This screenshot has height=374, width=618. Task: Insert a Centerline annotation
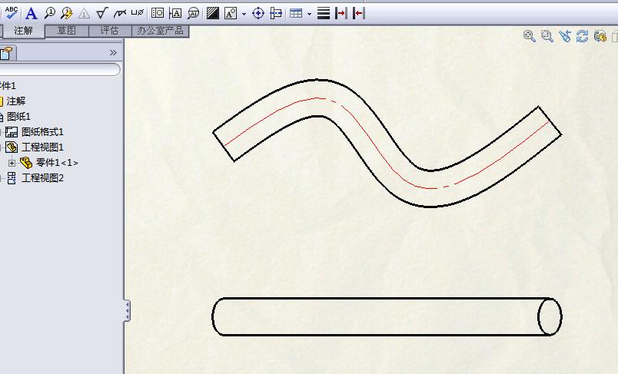click(276, 13)
